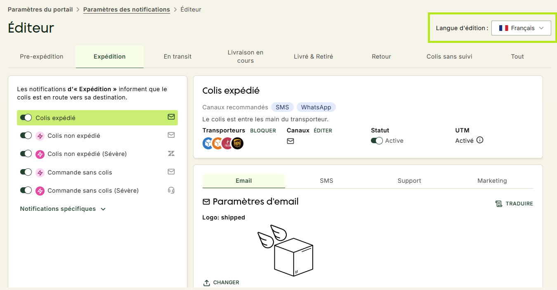Click Zendesk icon in Colis non expédié (Sévère) row
This screenshot has height=290, width=557.
(x=171, y=153)
